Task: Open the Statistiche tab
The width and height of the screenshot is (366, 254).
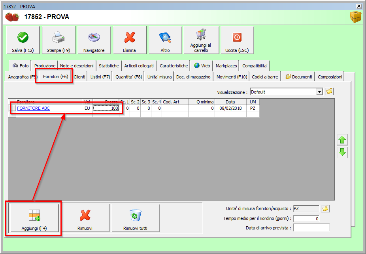Action: (x=109, y=66)
